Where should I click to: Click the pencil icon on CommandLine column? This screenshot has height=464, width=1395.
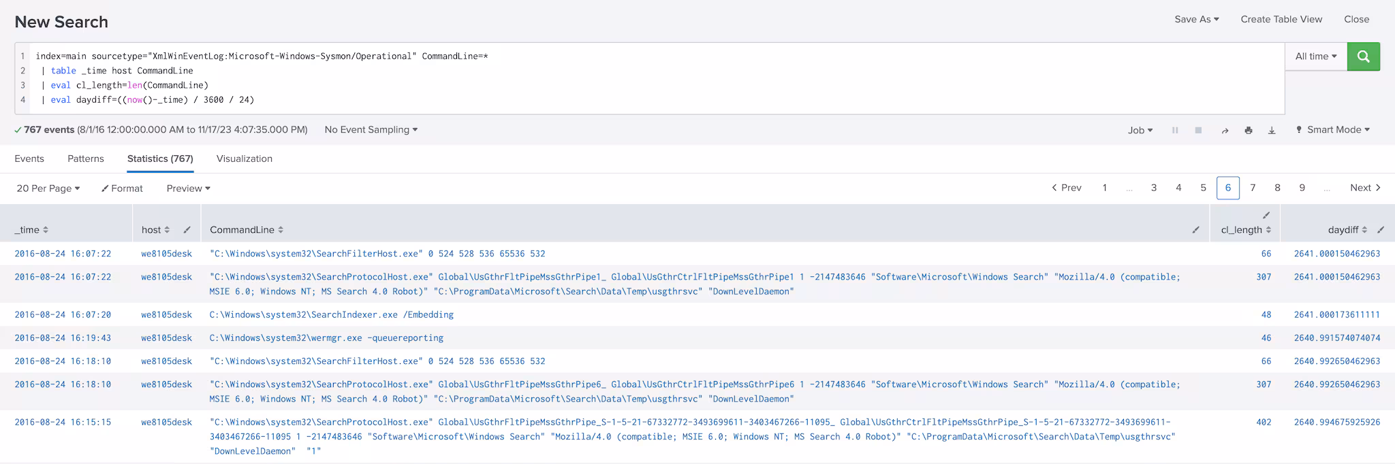[1195, 230]
